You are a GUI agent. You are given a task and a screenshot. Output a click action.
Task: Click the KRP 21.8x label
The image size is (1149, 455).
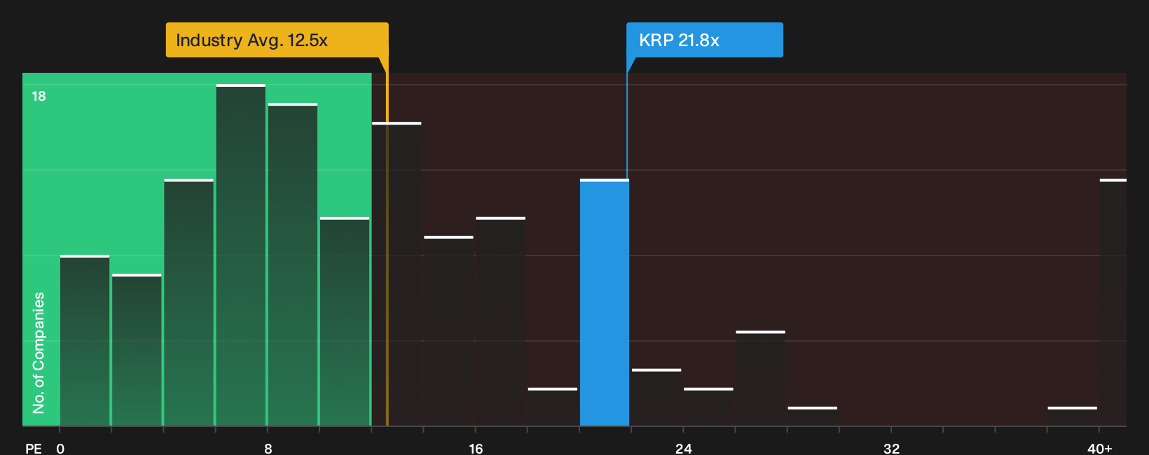[x=704, y=40]
